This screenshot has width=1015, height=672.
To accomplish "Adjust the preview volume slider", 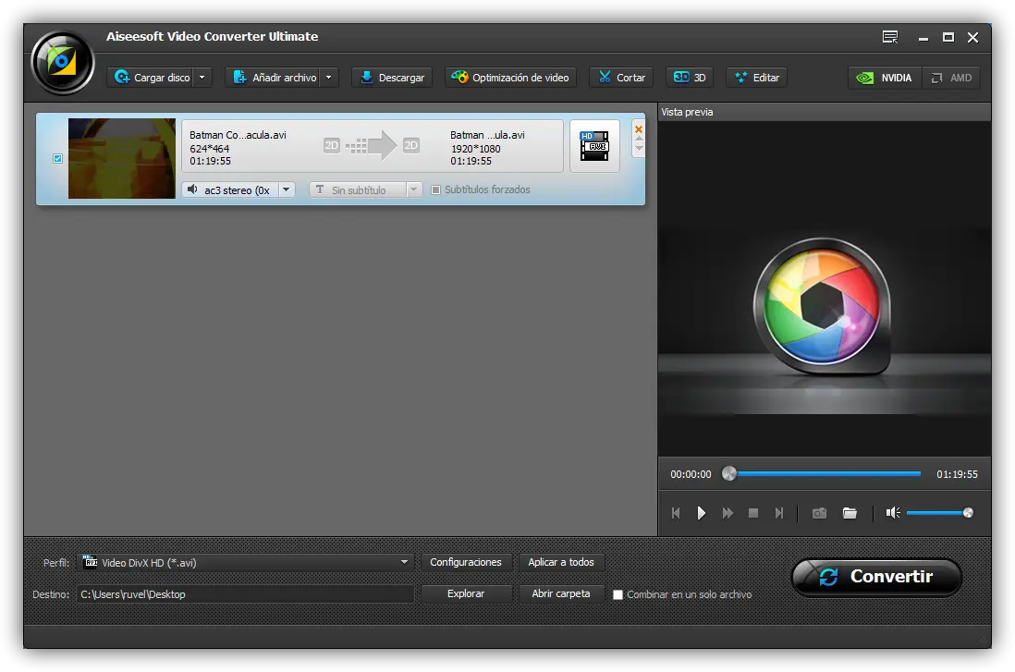I will click(937, 513).
